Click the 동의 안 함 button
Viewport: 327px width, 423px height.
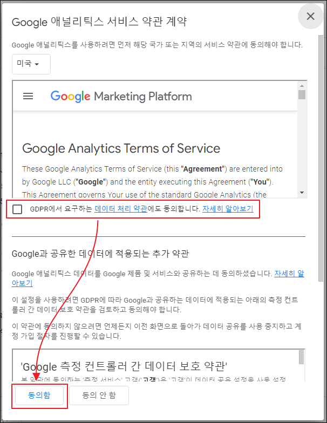point(99,395)
